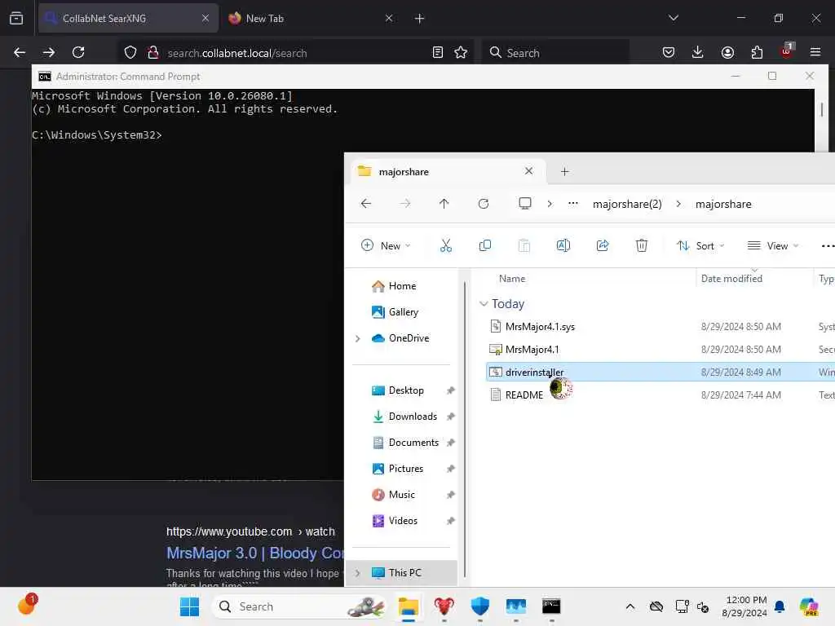Open Desktop in Explorer sidebar
835x626 pixels.
click(406, 390)
